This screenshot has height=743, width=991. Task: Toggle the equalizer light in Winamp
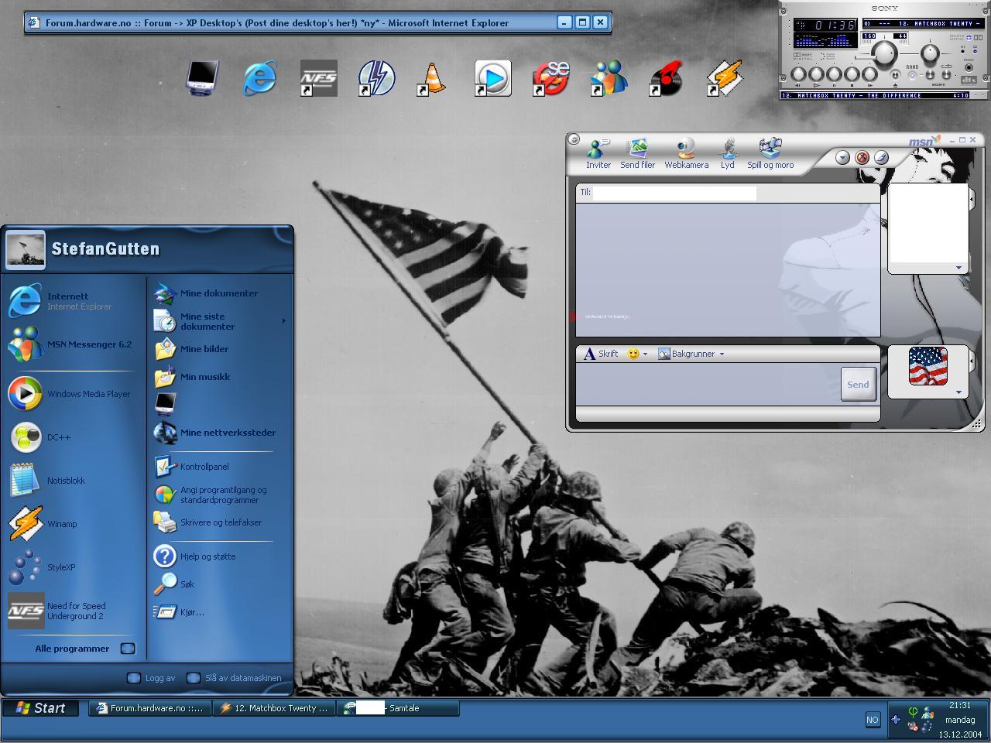[962, 51]
